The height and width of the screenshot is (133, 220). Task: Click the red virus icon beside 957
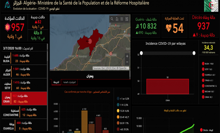pyautogui.click(x=7, y=27)
